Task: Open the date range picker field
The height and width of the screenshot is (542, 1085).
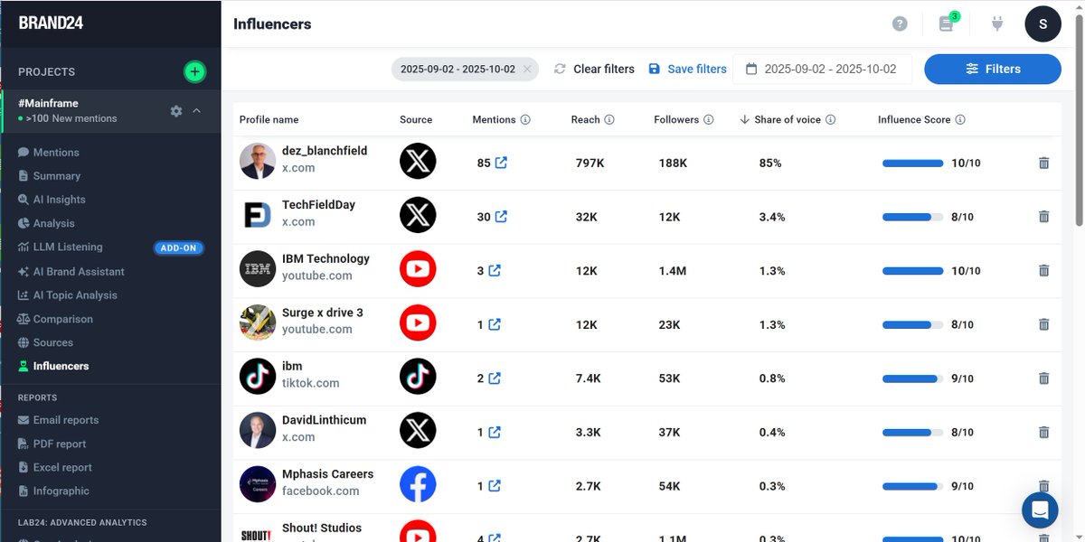Action: pyautogui.click(x=822, y=69)
